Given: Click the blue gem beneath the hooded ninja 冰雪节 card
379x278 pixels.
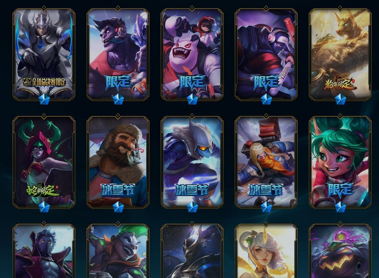Looking at the screenshot, I should (x=192, y=207).
